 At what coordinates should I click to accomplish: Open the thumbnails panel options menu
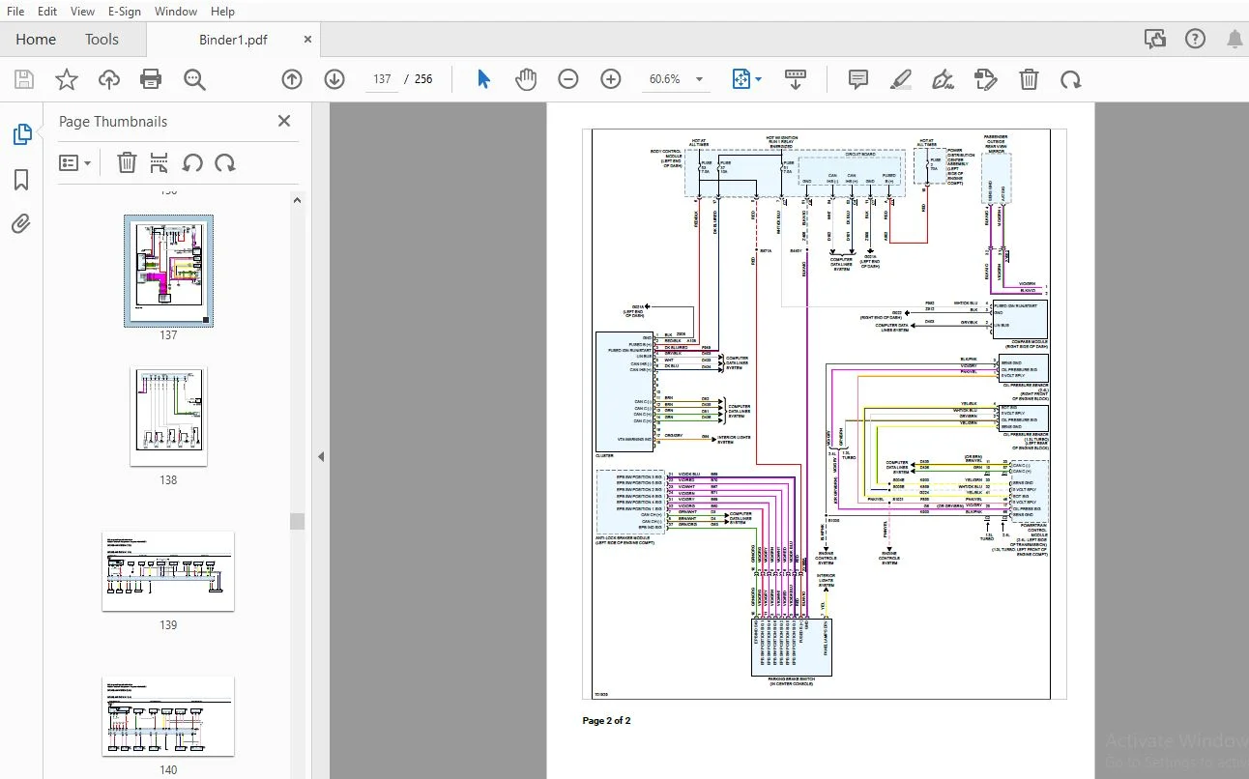[75, 162]
